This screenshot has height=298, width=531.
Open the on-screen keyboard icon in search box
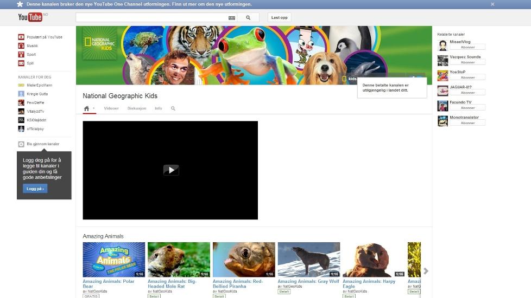tap(232, 18)
